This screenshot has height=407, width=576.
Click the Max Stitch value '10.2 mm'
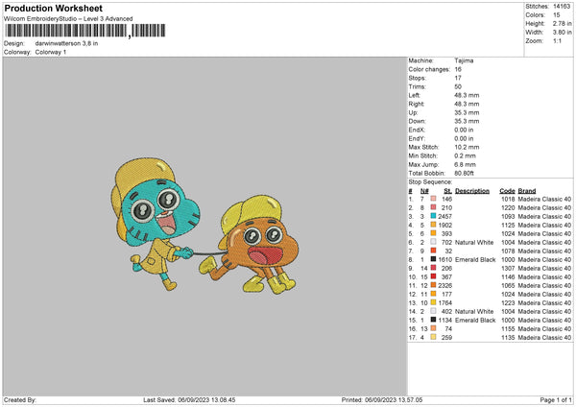click(467, 147)
